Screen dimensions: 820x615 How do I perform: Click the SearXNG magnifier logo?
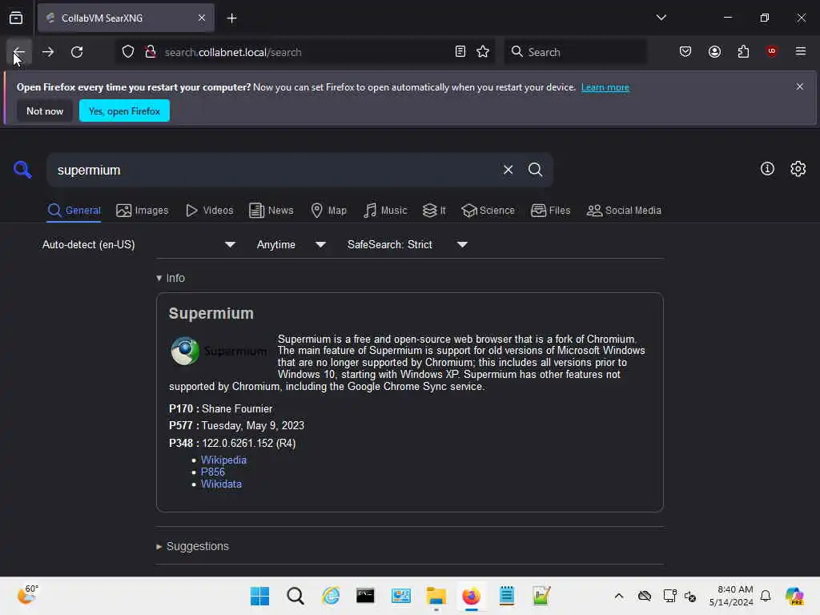(x=22, y=170)
